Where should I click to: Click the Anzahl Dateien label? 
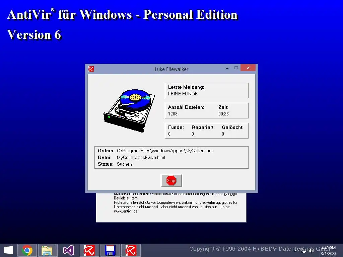click(186, 107)
